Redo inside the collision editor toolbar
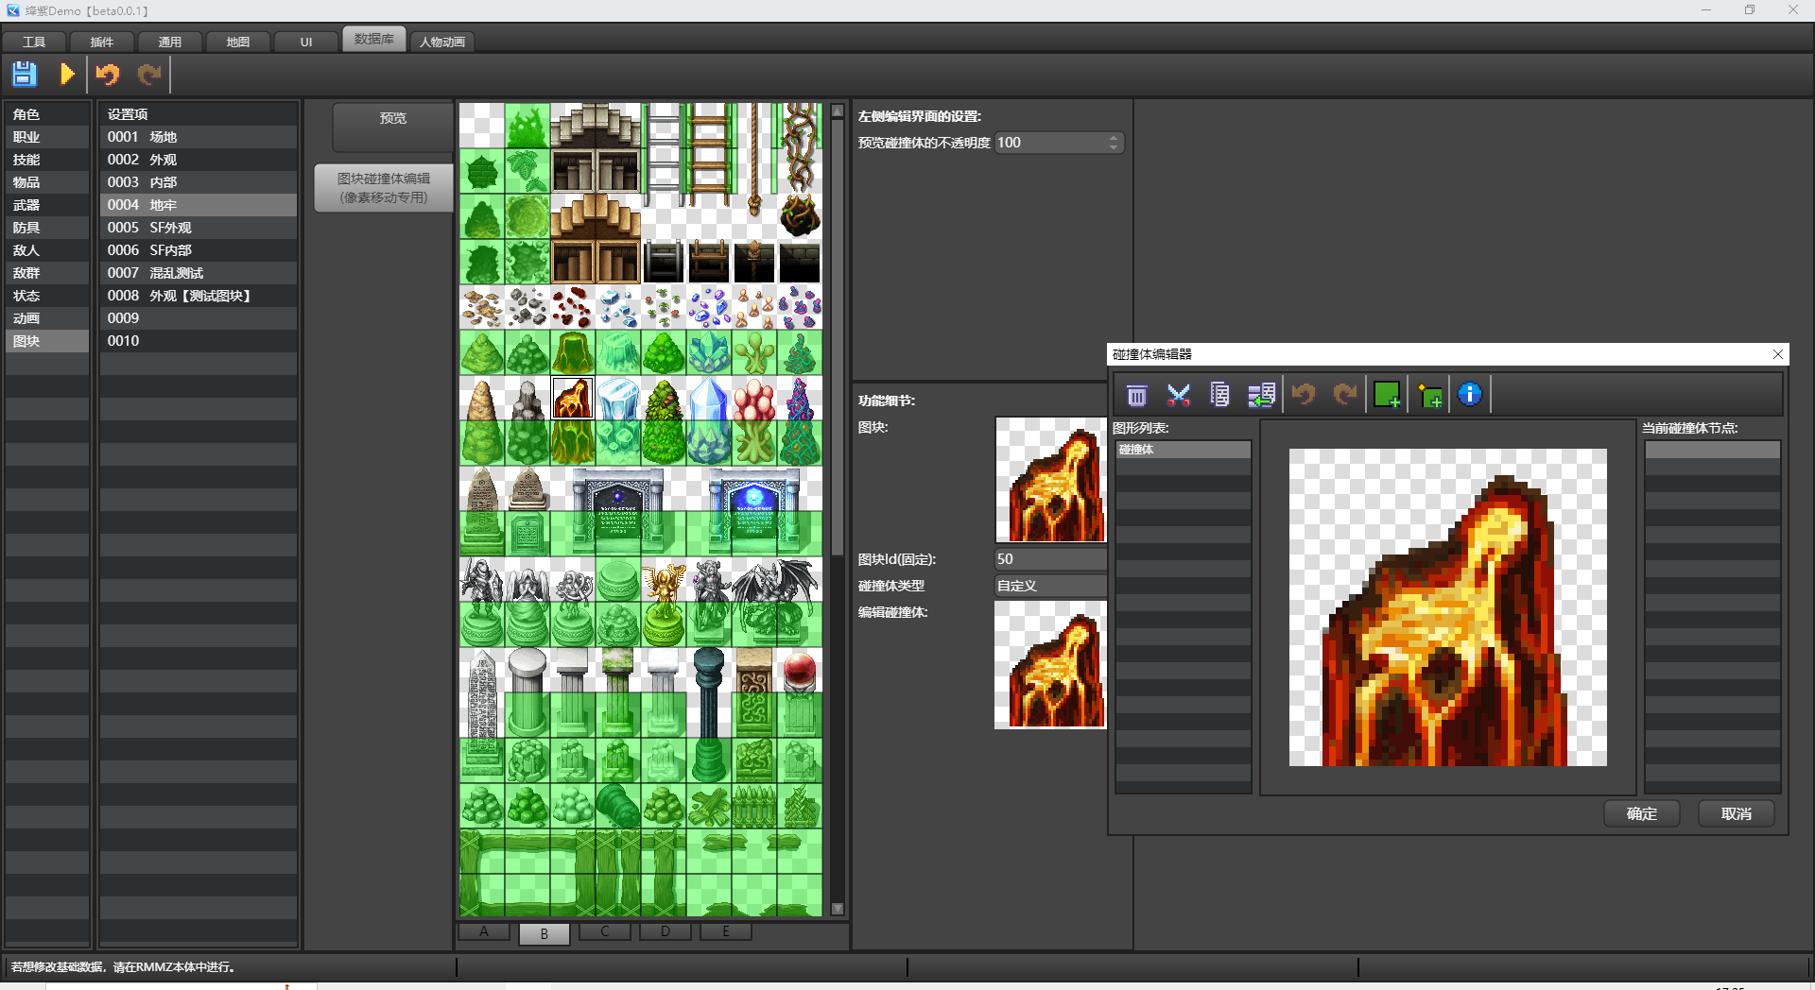Viewport: 1815px width, 990px height. pos(1345,394)
